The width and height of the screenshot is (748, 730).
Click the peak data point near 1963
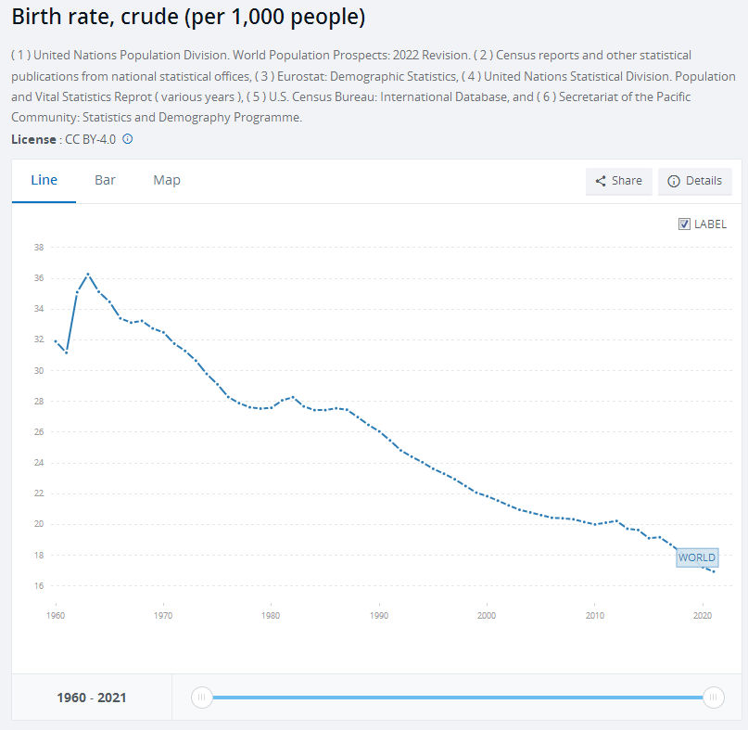88,275
